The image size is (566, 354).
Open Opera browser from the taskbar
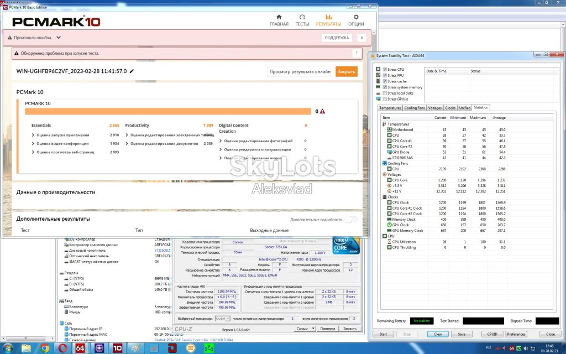pos(63,348)
